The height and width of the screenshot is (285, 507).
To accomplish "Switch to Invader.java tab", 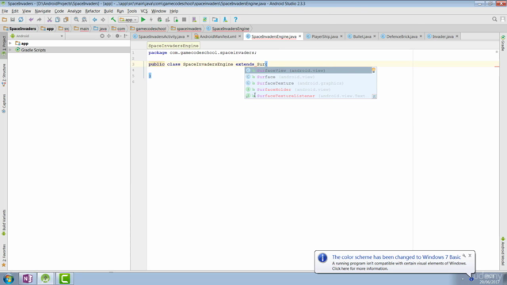I will click(443, 36).
